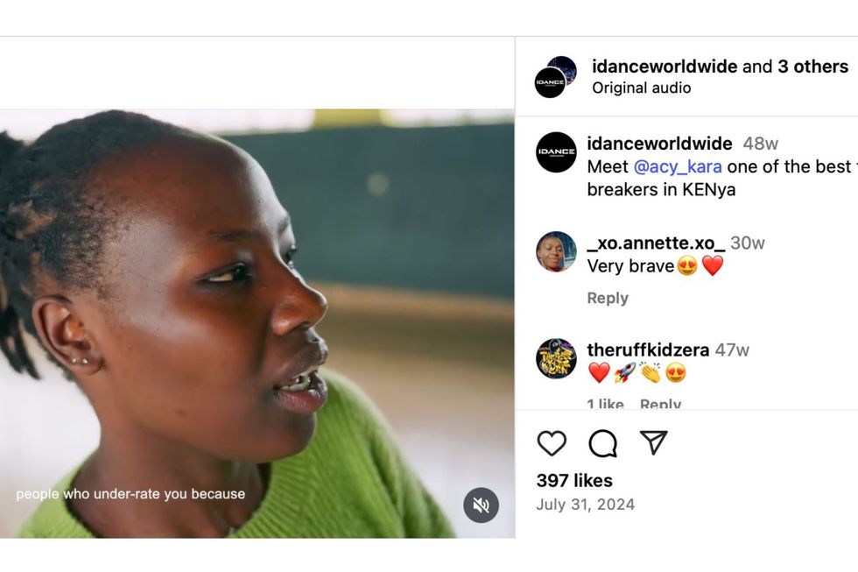The height and width of the screenshot is (572, 858).
Task: View _xo.annette.xo_ profile picture
Action: click(x=556, y=251)
